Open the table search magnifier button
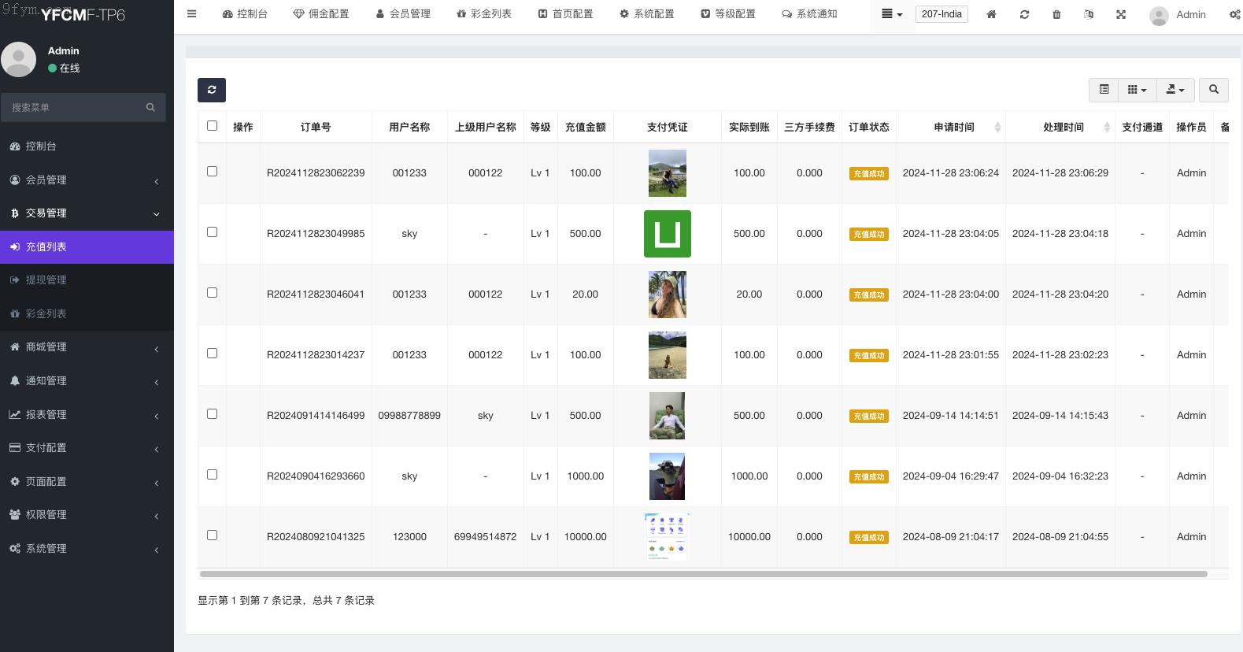1243x652 pixels. pyautogui.click(x=1213, y=90)
